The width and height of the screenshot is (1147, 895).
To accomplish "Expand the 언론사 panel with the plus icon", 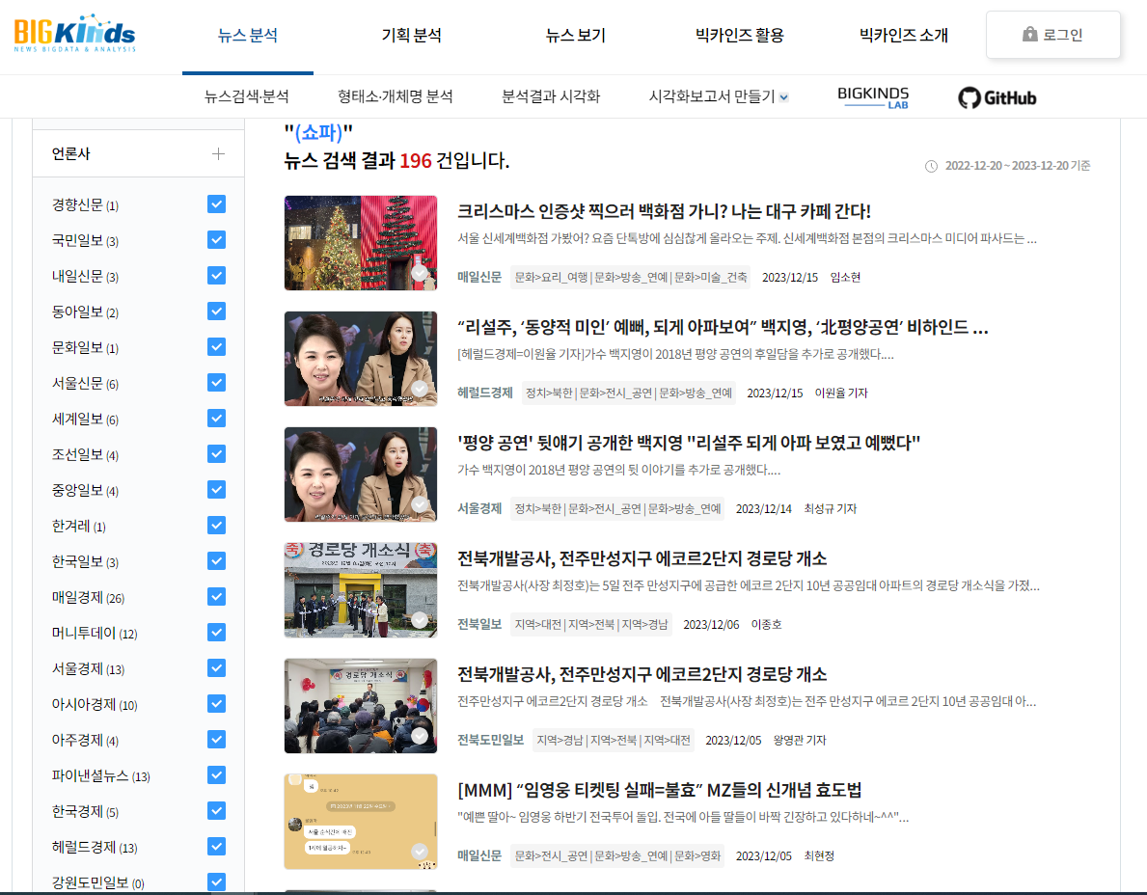I will tap(219, 152).
